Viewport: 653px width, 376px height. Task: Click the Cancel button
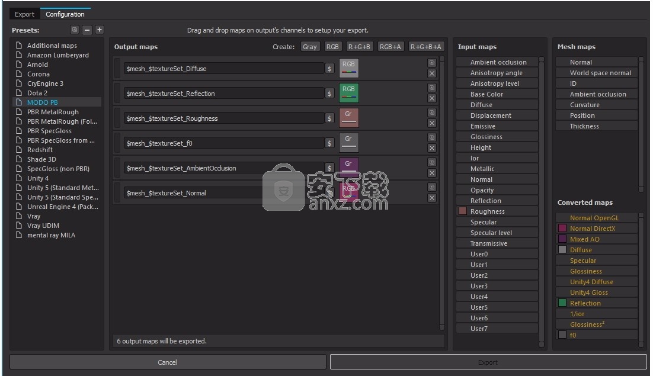point(168,362)
